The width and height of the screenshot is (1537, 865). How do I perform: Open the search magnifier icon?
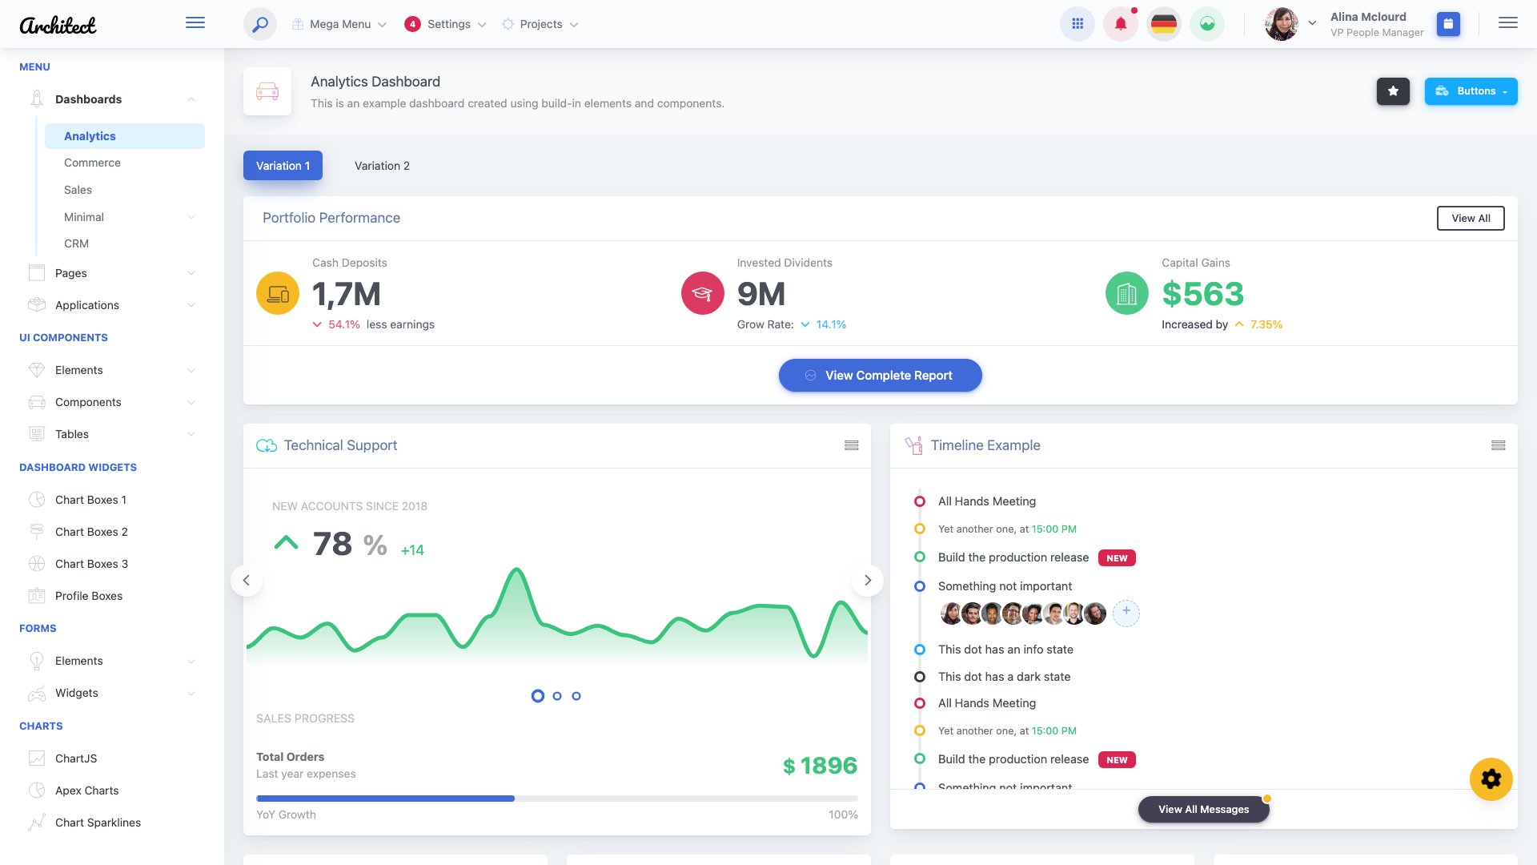pyautogui.click(x=259, y=24)
